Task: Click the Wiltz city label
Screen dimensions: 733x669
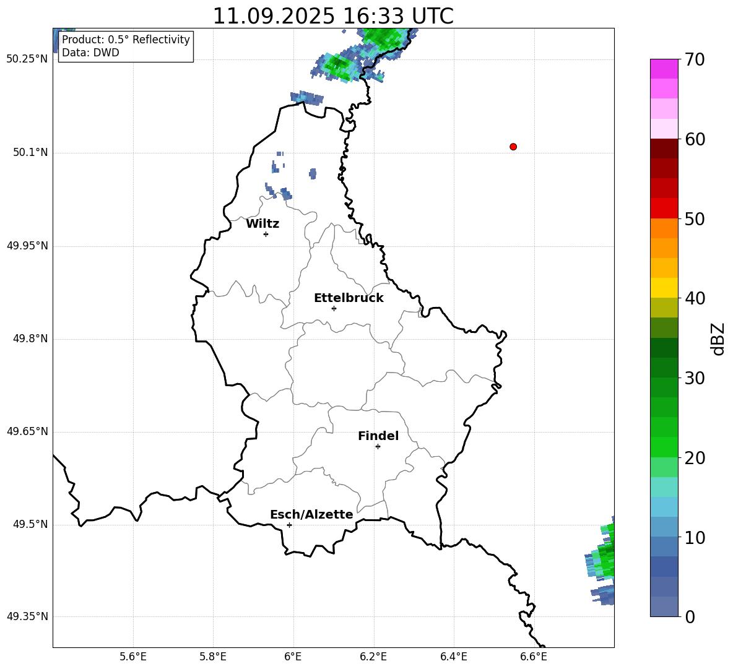Action: pyautogui.click(x=262, y=224)
